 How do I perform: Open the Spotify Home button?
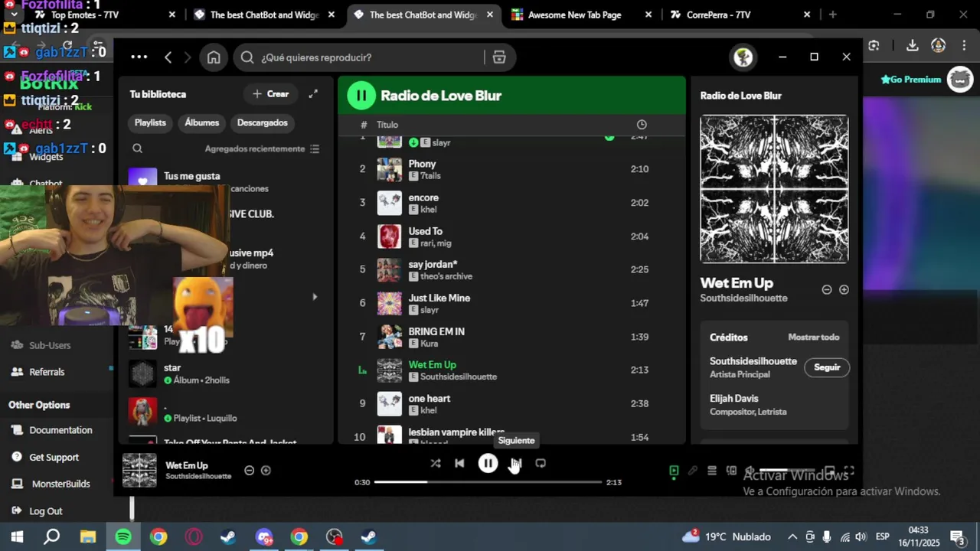[214, 57]
